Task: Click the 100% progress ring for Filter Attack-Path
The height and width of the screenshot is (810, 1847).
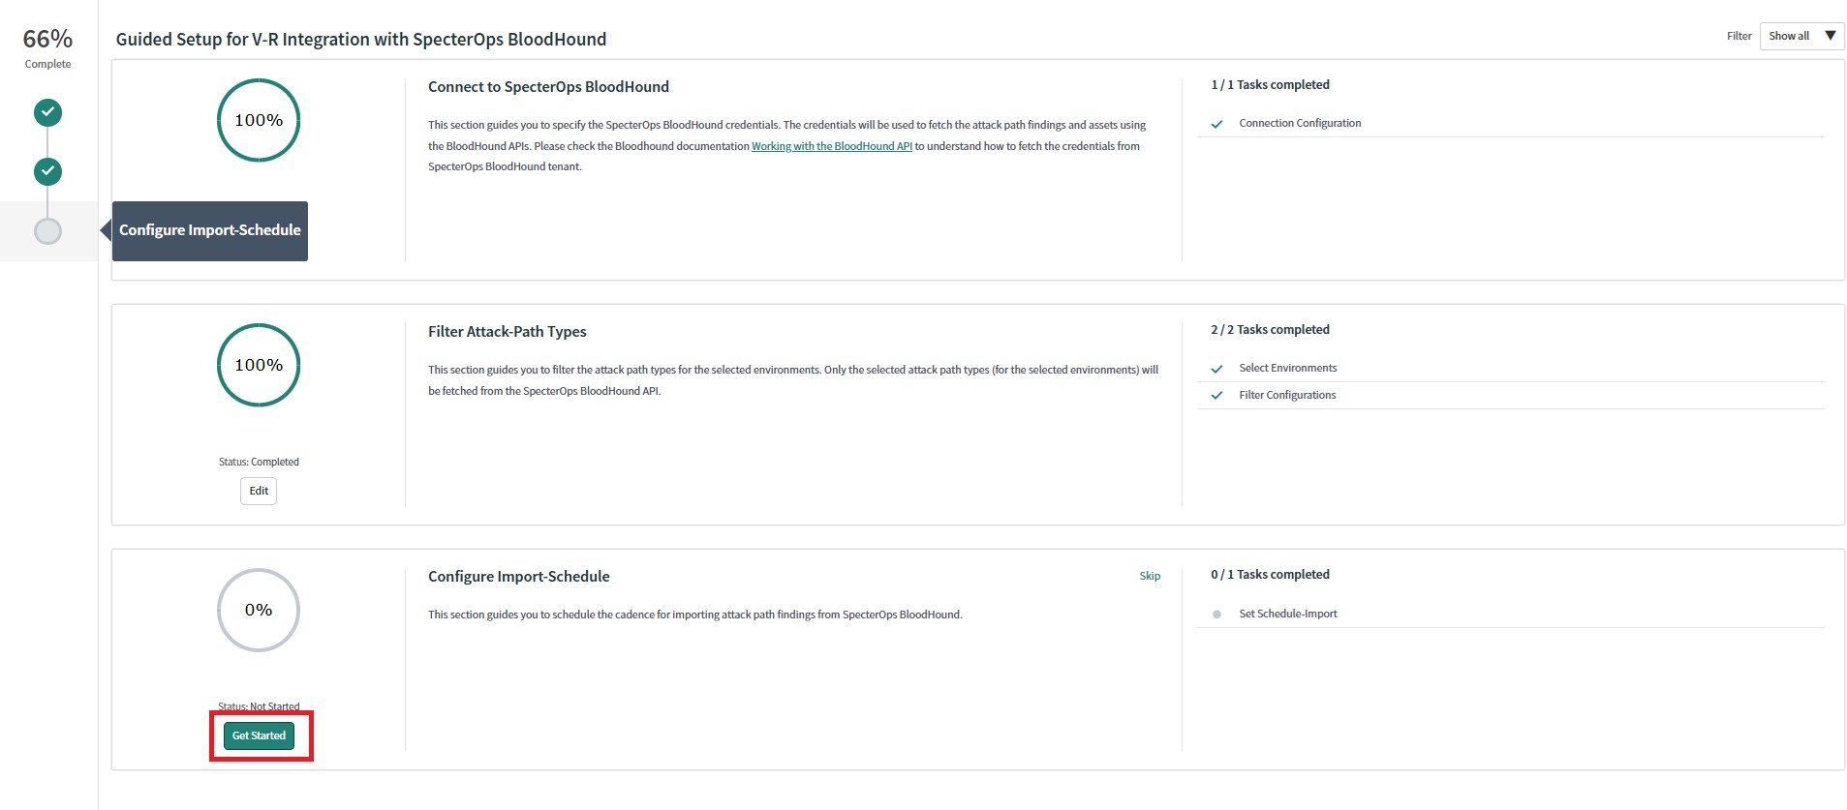Action: click(259, 365)
